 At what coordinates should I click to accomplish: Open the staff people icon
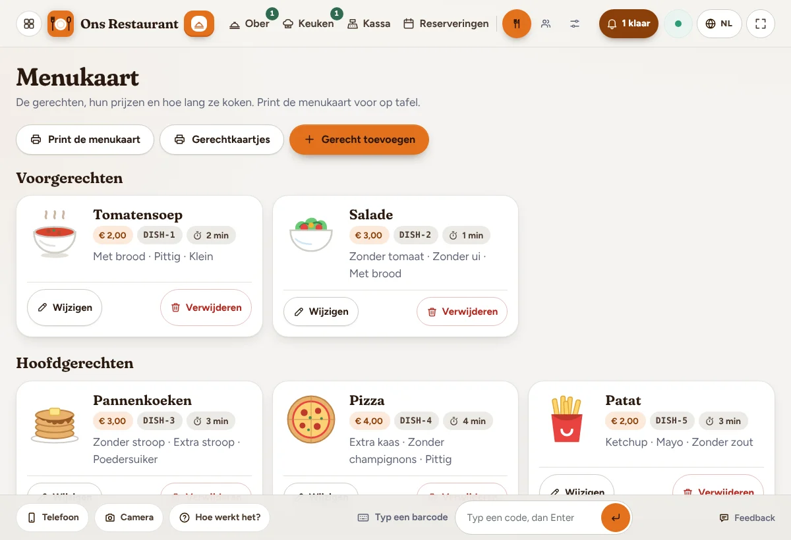546,24
